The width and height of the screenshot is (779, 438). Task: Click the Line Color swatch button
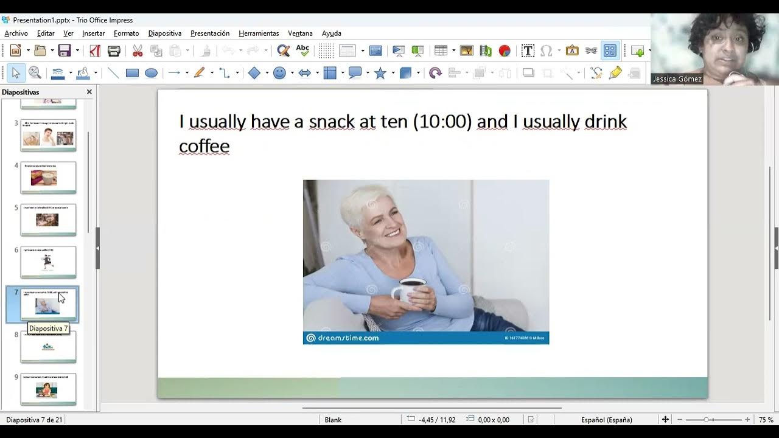tap(58, 73)
